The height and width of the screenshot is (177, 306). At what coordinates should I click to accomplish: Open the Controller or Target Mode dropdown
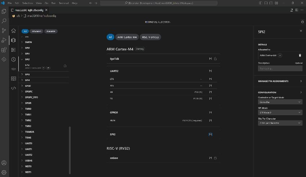280,102
